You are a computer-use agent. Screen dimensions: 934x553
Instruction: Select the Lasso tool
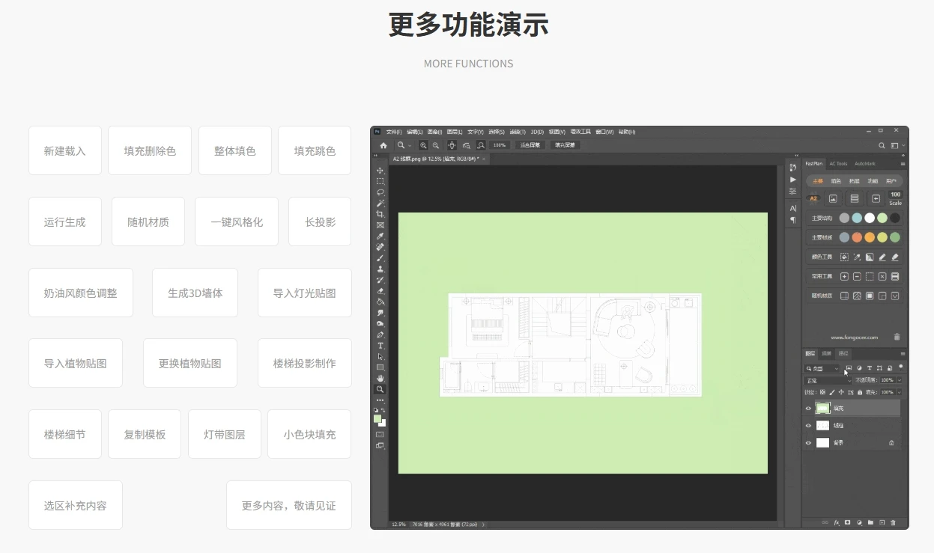tap(380, 192)
